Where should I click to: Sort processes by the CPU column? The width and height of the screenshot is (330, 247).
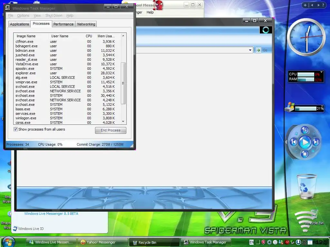[x=89, y=36]
